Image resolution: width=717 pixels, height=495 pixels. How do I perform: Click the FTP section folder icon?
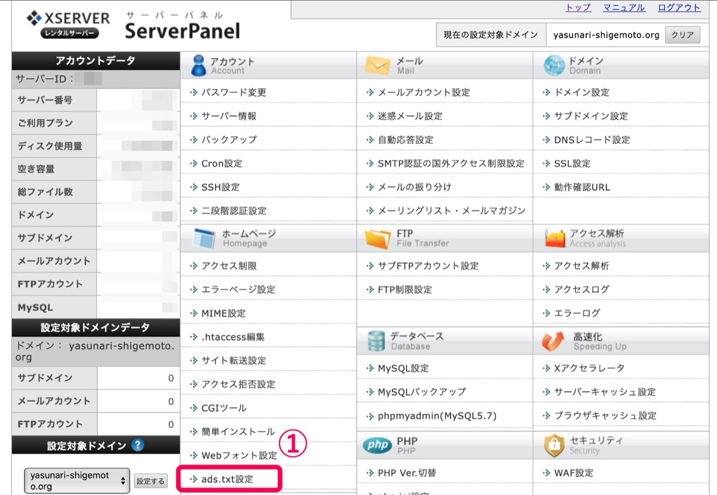[378, 238]
